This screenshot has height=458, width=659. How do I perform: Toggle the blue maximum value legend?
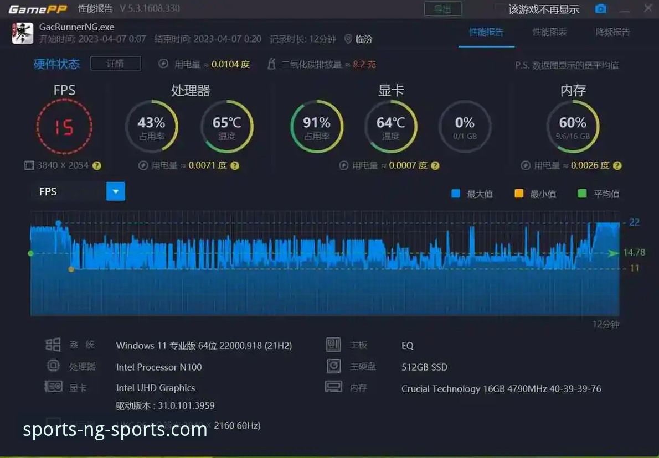click(x=456, y=194)
